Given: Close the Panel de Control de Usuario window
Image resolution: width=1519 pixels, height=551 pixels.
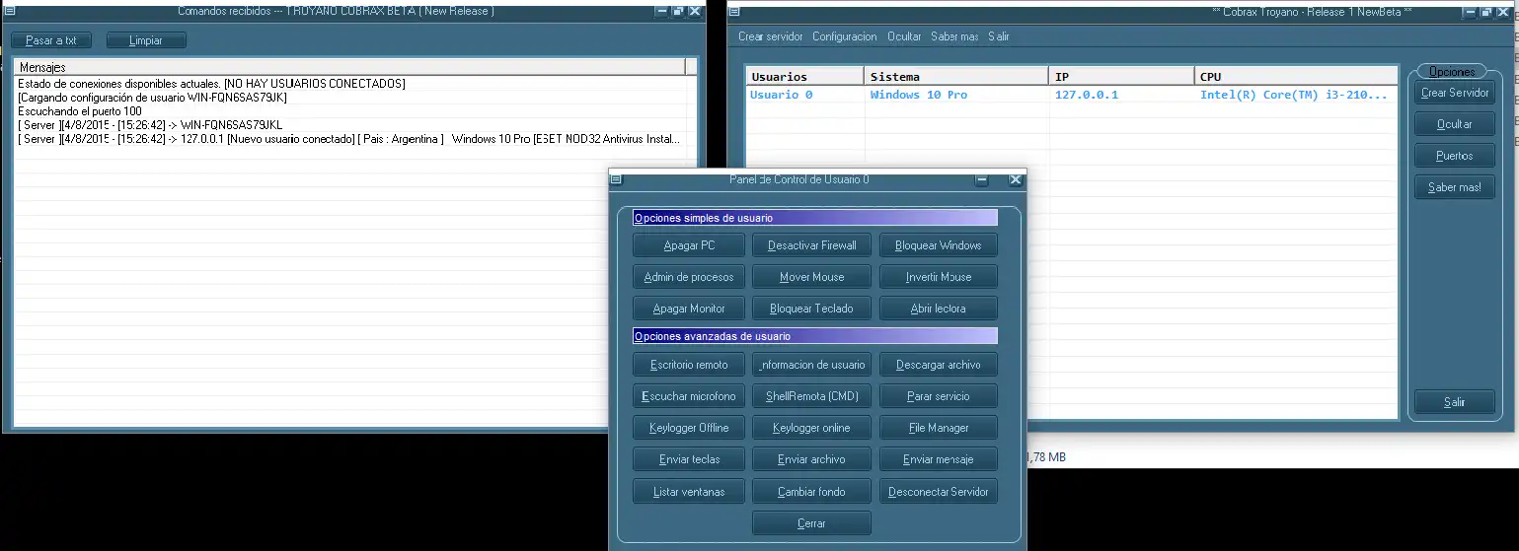Looking at the screenshot, I should point(1015,180).
